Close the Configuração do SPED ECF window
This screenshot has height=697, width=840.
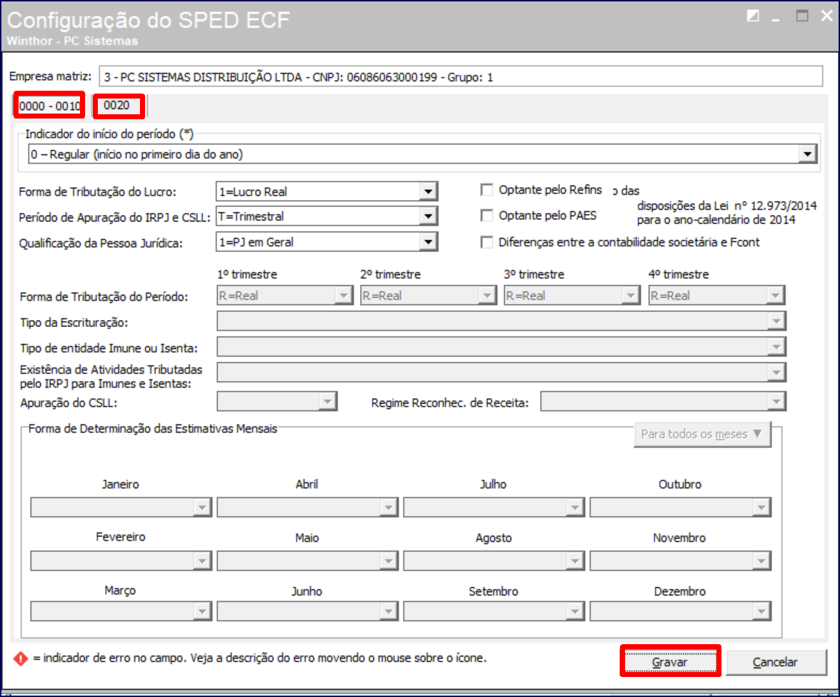pos(826,16)
